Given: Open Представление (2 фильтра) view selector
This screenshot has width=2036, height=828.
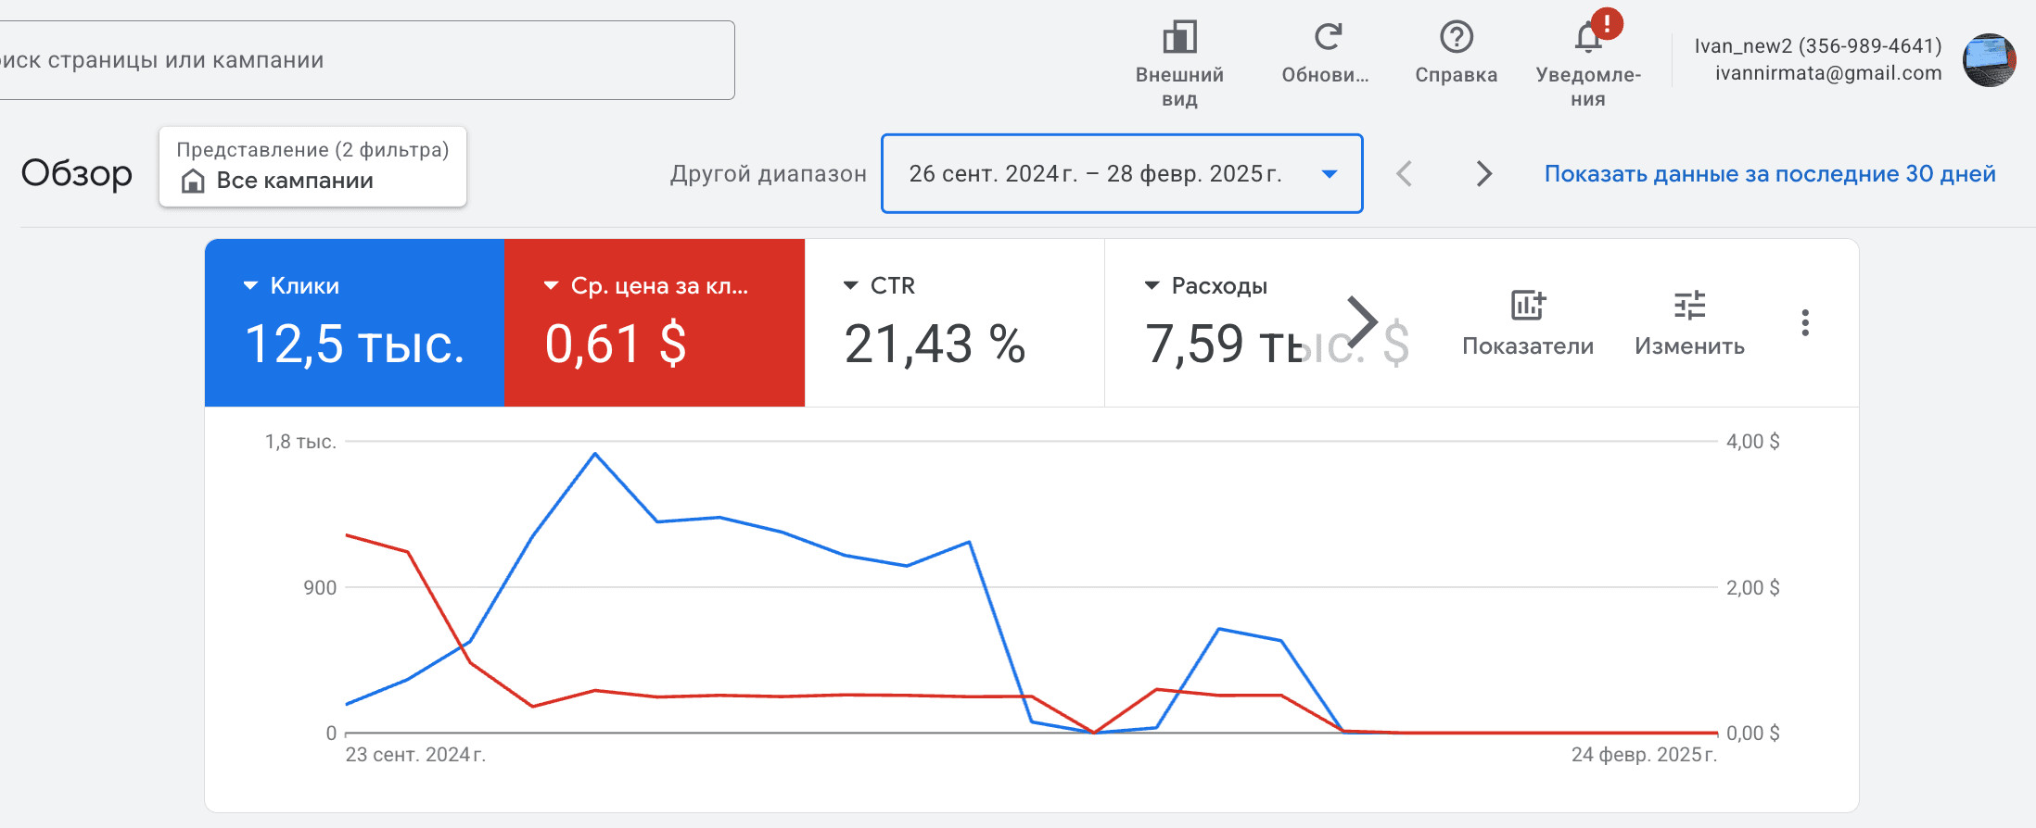Looking at the screenshot, I should click(x=312, y=167).
